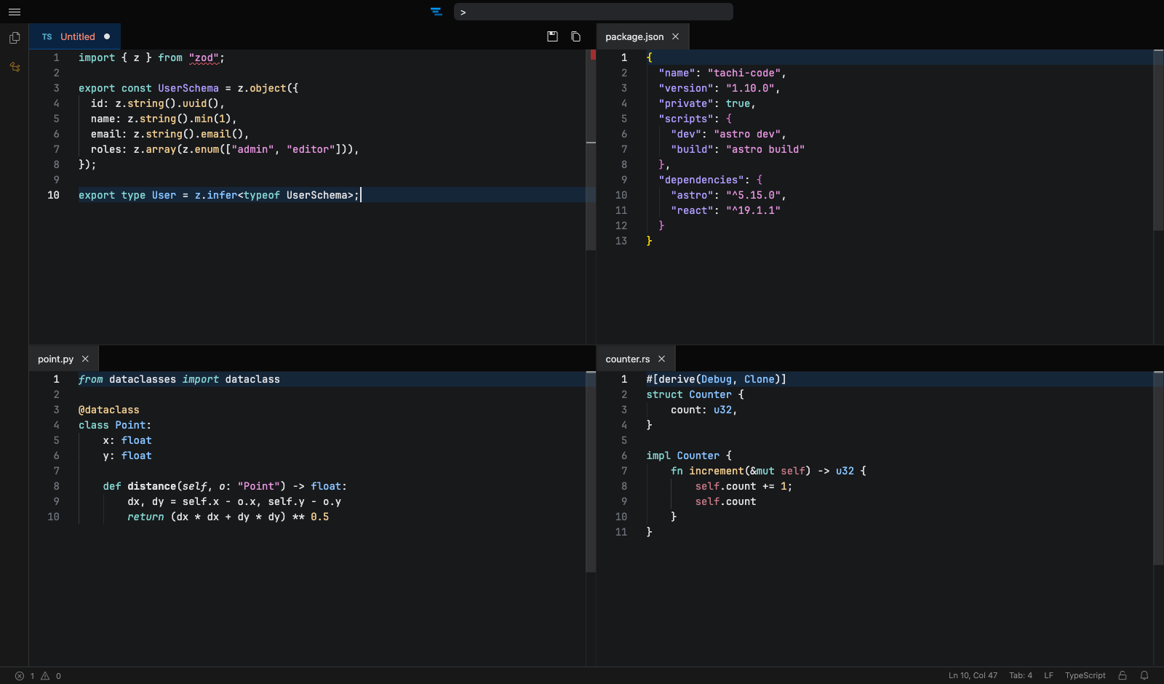Screen dimensions: 1164x684
Task: Close the package.json tab
Action: coord(675,36)
